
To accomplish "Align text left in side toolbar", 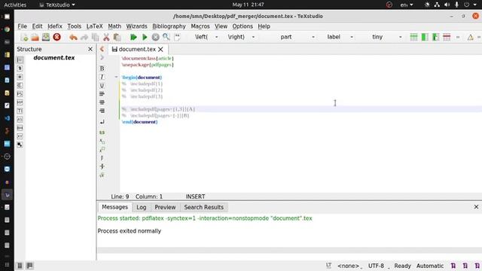I will [x=102, y=93].
